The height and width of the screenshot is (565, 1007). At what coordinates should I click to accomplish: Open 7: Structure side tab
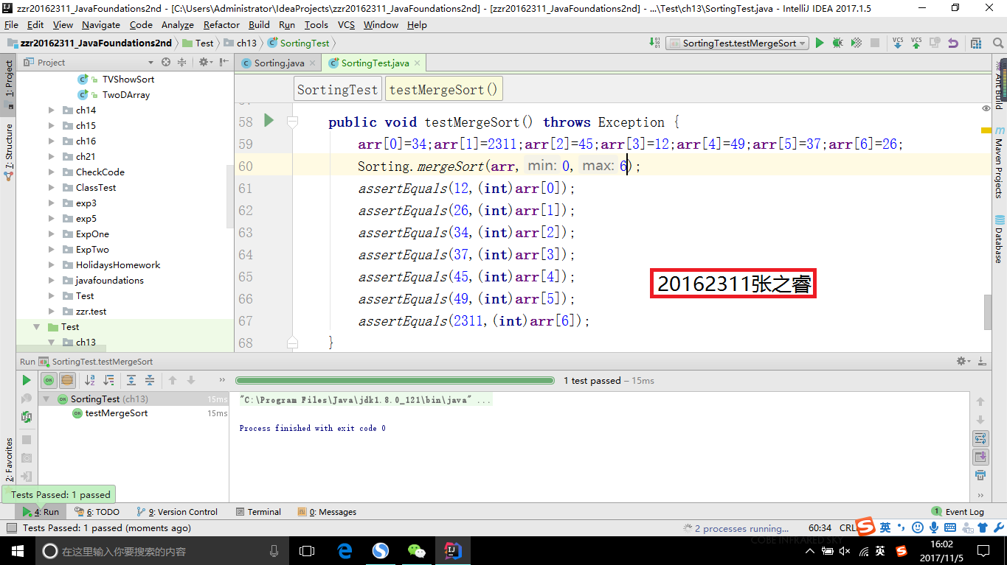9,151
